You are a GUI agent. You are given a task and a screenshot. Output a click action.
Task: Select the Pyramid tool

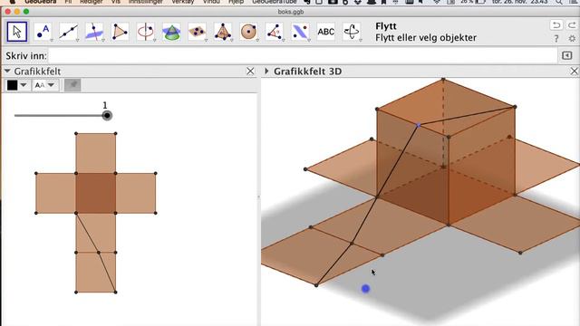tap(223, 32)
